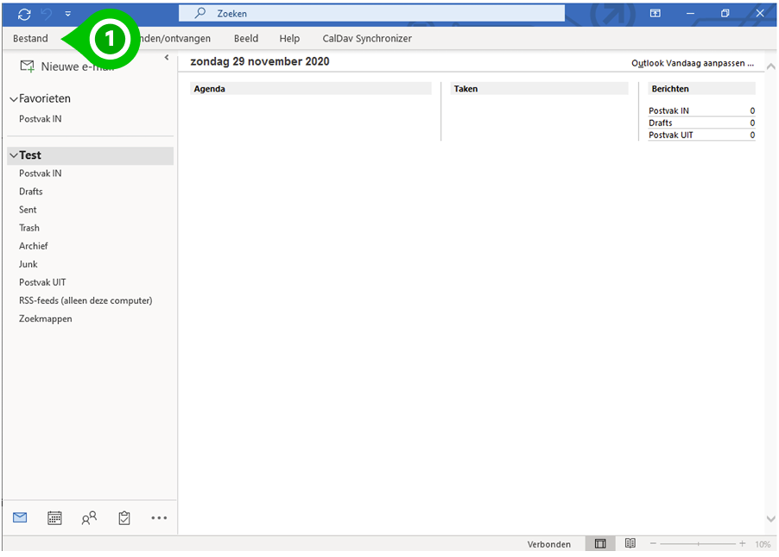The width and height of the screenshot is (779, 557).
Task: Click the Undo icon in quick access toolbar
Action: 46,13
